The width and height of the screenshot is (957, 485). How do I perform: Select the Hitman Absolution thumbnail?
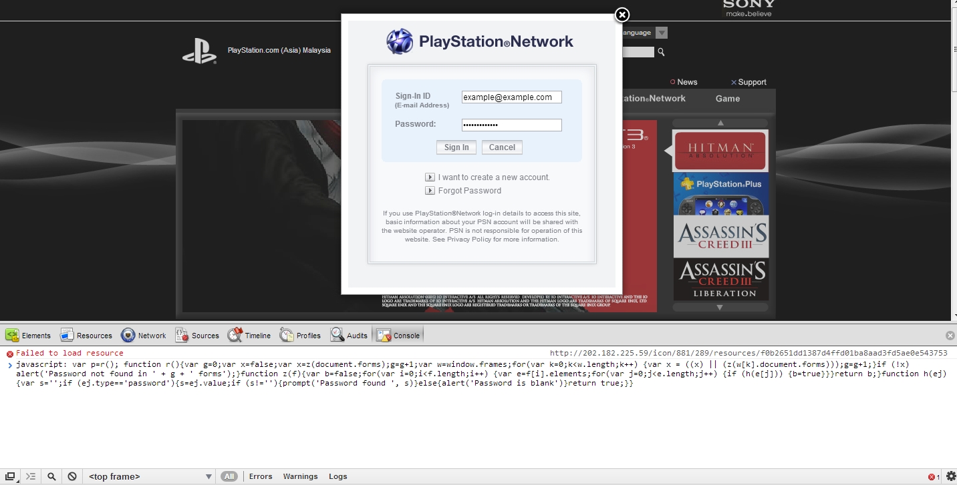721,151
